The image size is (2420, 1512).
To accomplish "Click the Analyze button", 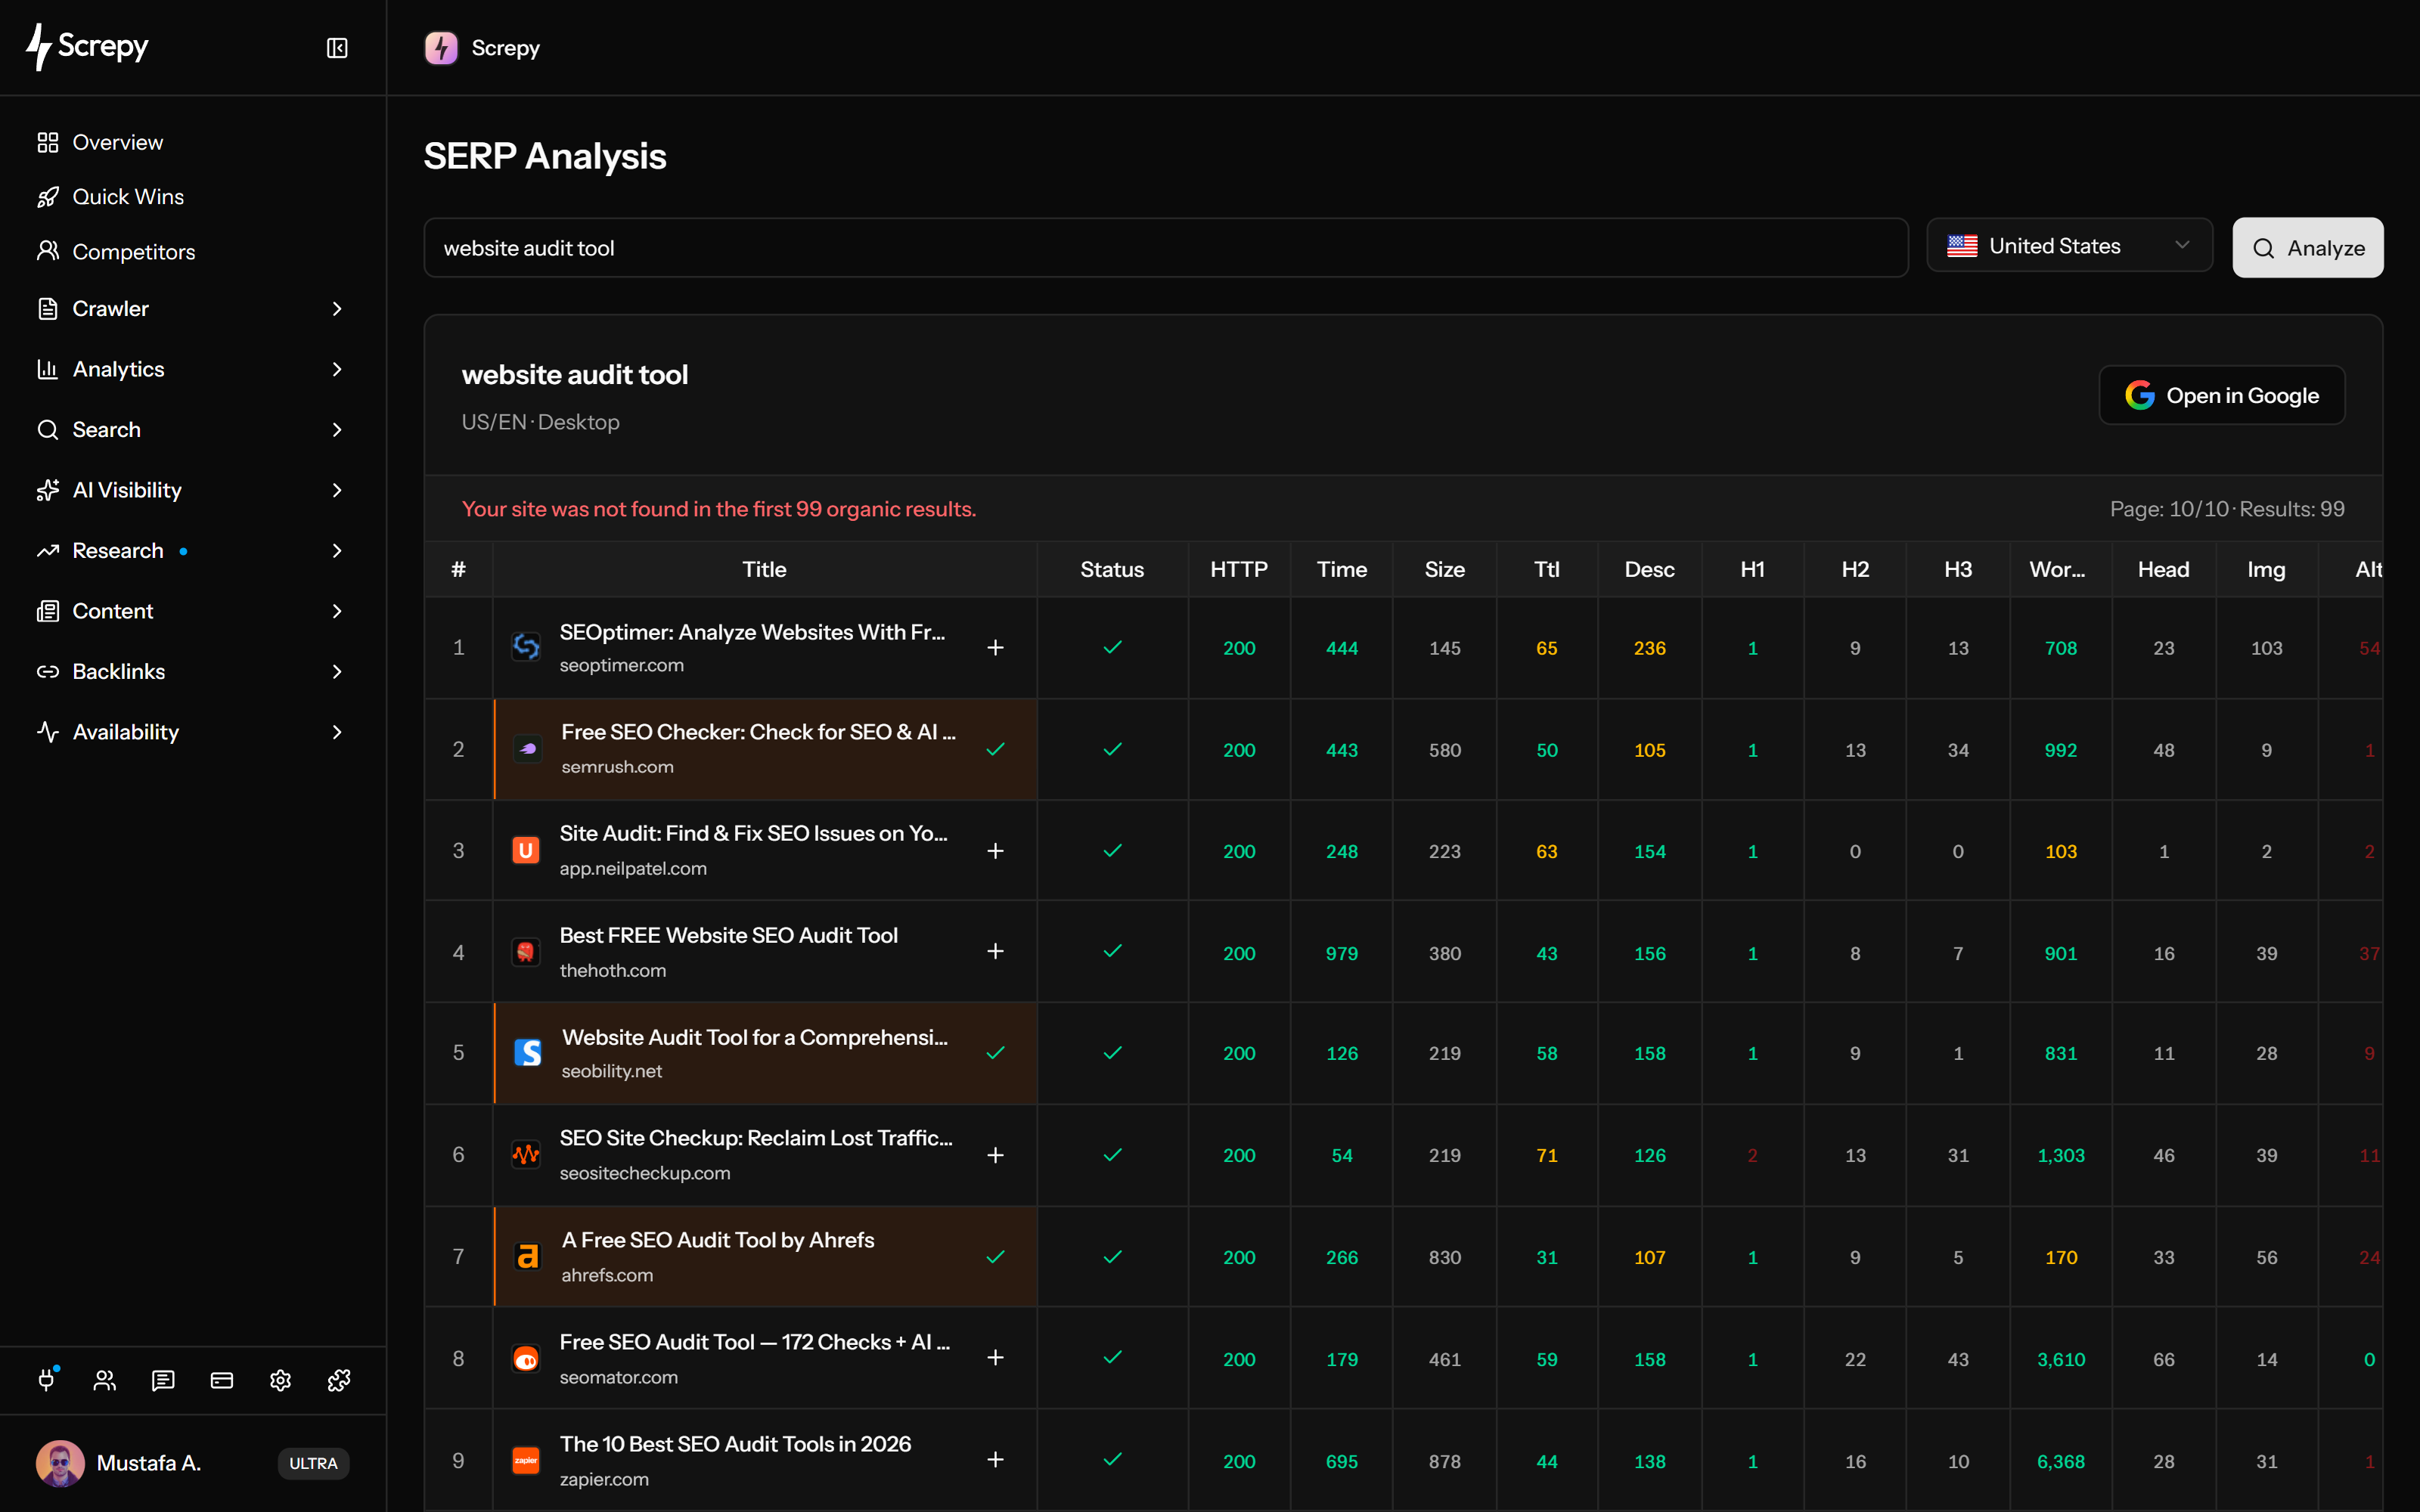I will (2308, 248).
